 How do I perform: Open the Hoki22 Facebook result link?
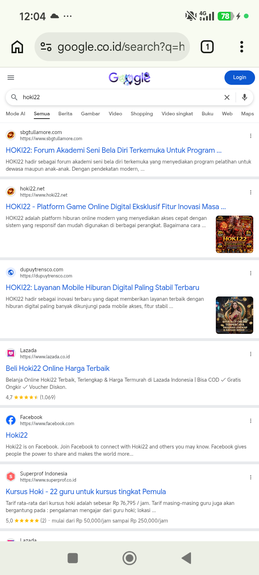pyautogui.click(x=17, y=435)
